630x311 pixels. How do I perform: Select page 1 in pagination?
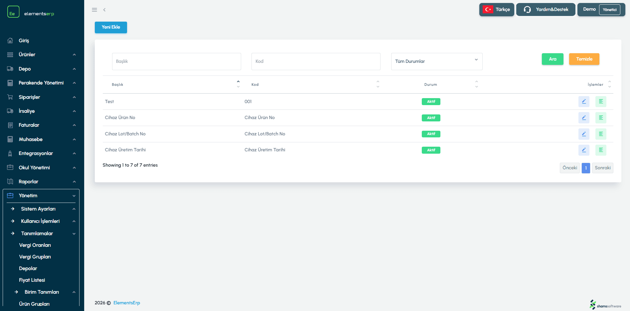point(586,168)
